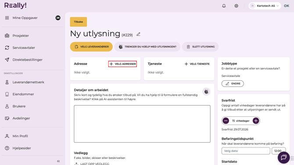This screenshot has height=165, width=294.
Task: Click Velg tjeneste button
Action: point(197,64)
